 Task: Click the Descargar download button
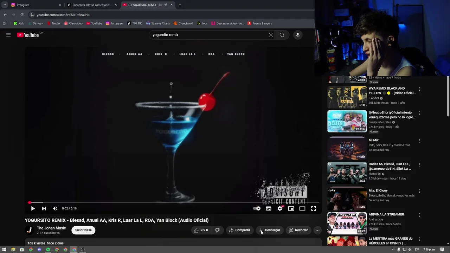click(270, 230)
